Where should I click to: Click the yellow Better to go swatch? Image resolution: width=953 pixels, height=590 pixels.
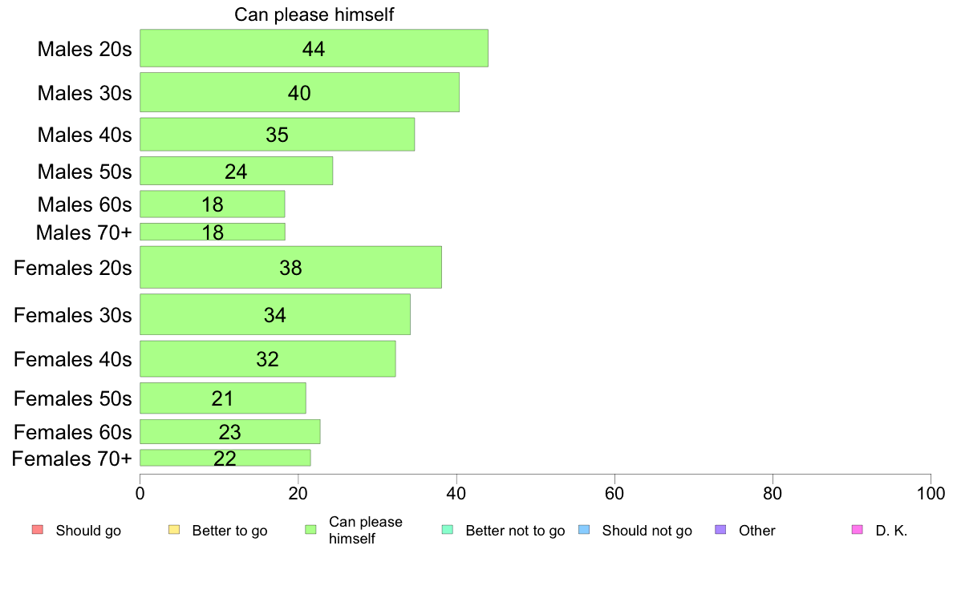click(x=174, y=530)
